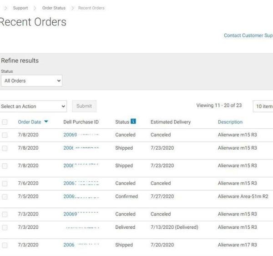Screen dimensions: 273x256
Task: Click the '7/5/2020' order date cell
Action: click(28, 196)
